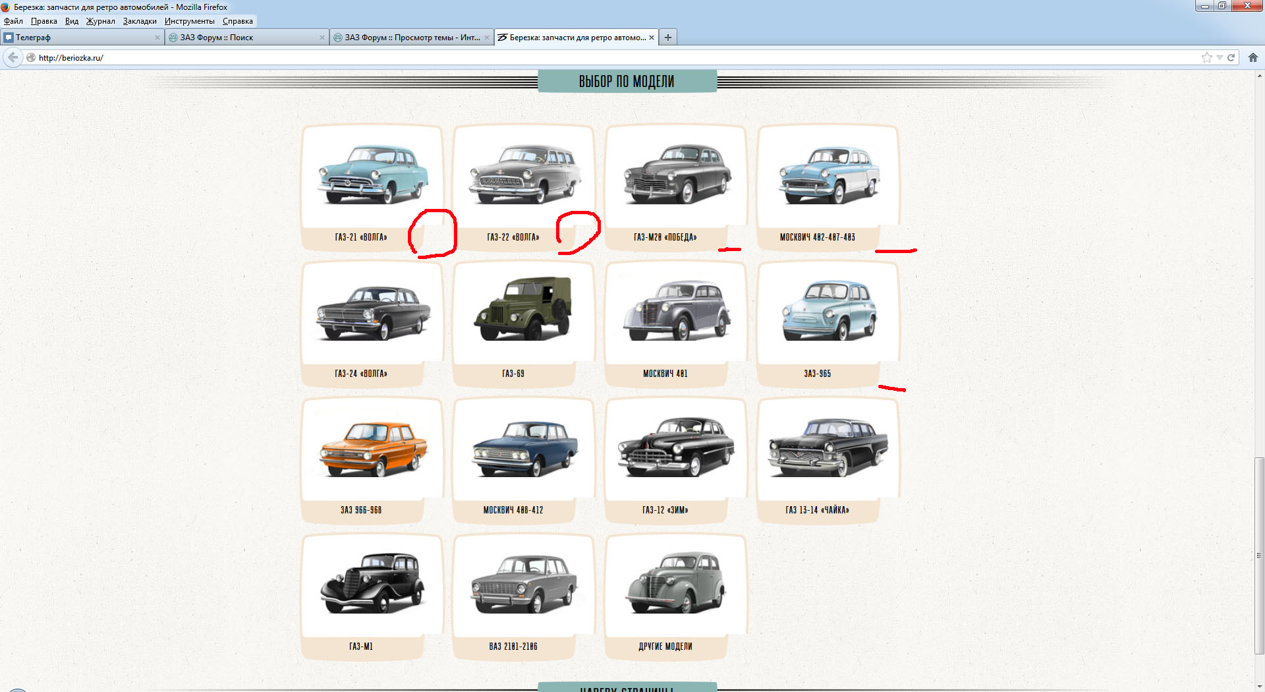This screenshot has width=1265, height=692.
Task: Open the Журнал menu
Action: [x=100, y=21]
